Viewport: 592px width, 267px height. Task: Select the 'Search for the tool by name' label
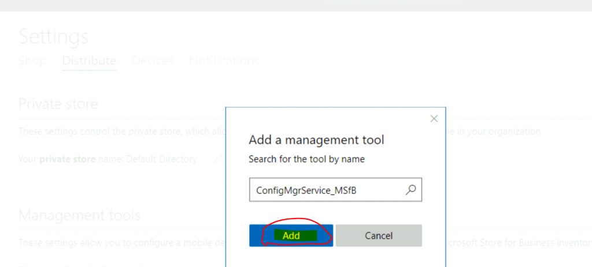(306, 159)
